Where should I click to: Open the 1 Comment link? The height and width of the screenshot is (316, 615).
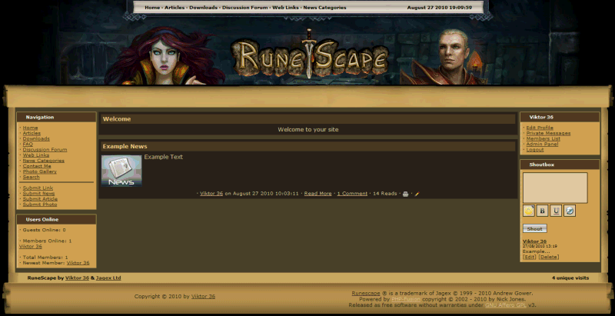pos(352,194)
